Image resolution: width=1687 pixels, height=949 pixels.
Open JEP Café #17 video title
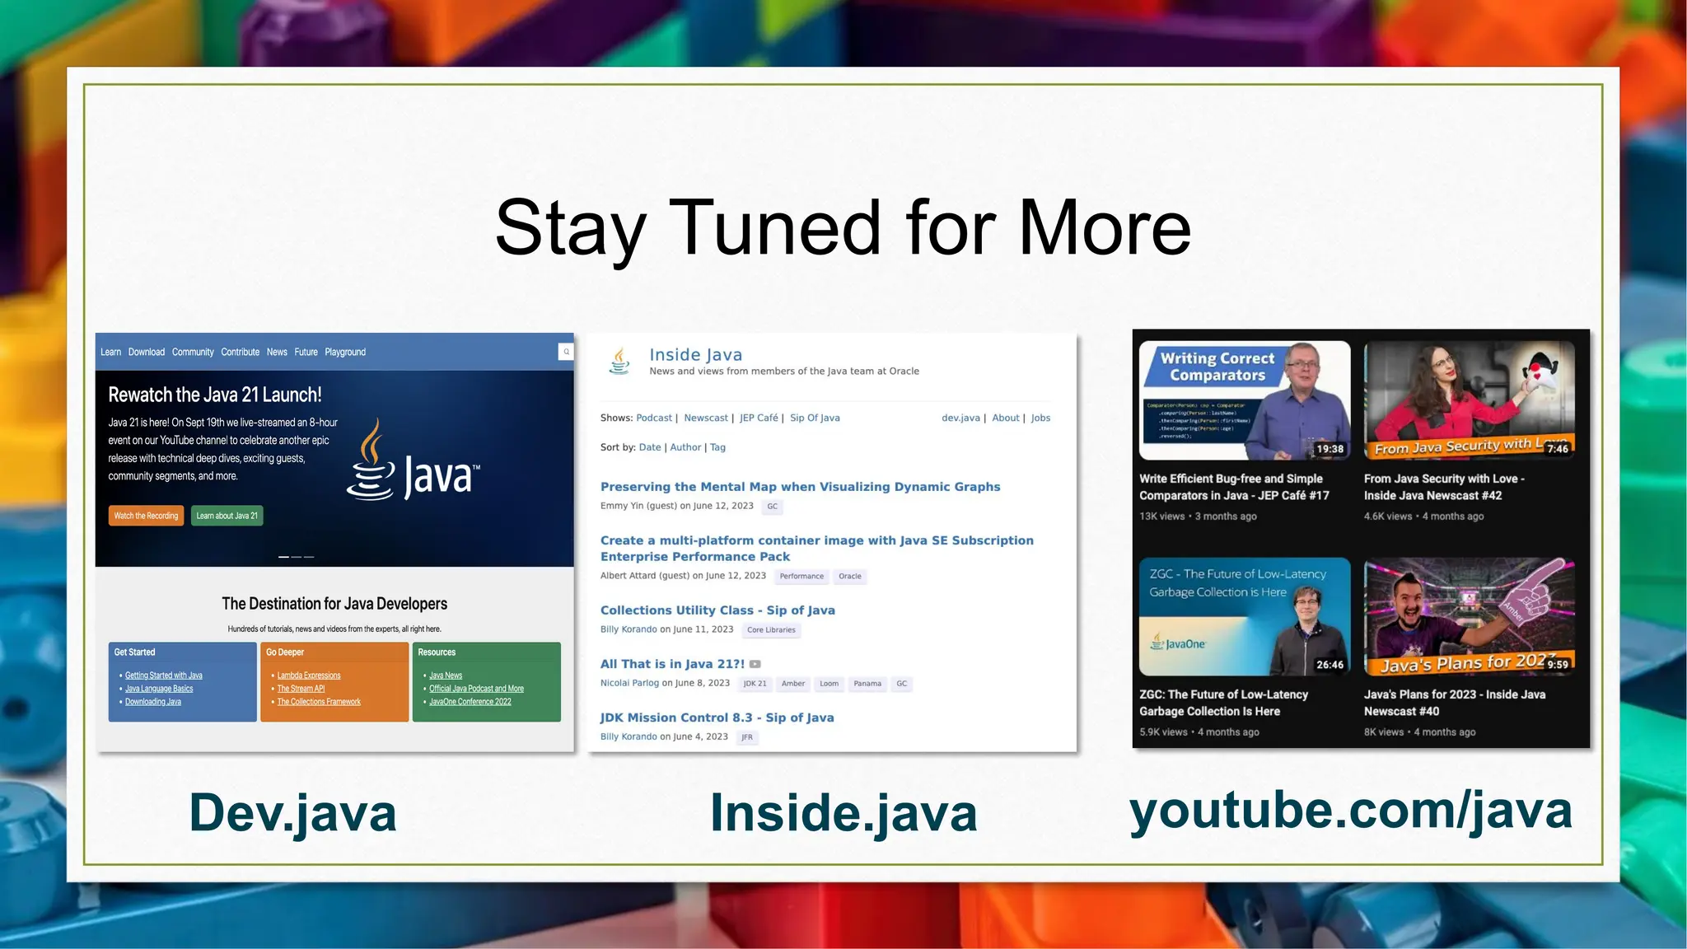1234,487
